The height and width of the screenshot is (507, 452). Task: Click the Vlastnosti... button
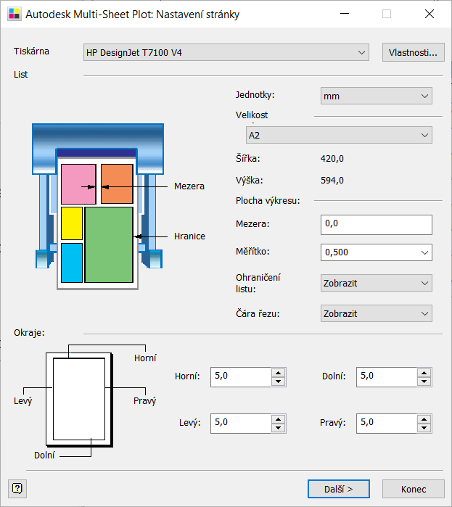pyautogui.click(x=411, y=52)
